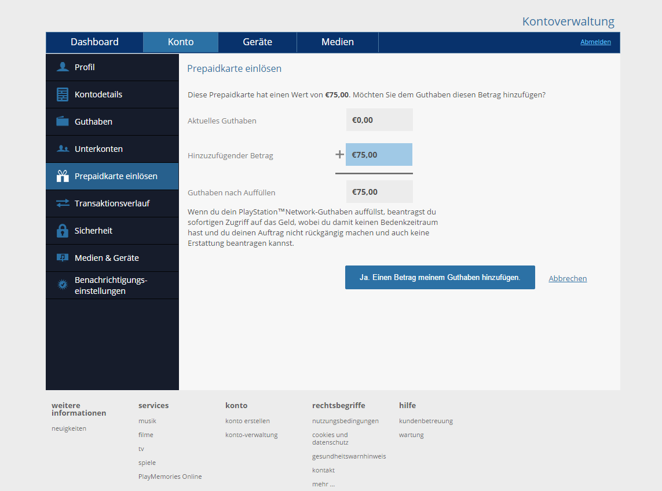662x491 pixels.
Task: Open kundenbetreuung help link
Action: pyautogui.click(x=426, y=421)
